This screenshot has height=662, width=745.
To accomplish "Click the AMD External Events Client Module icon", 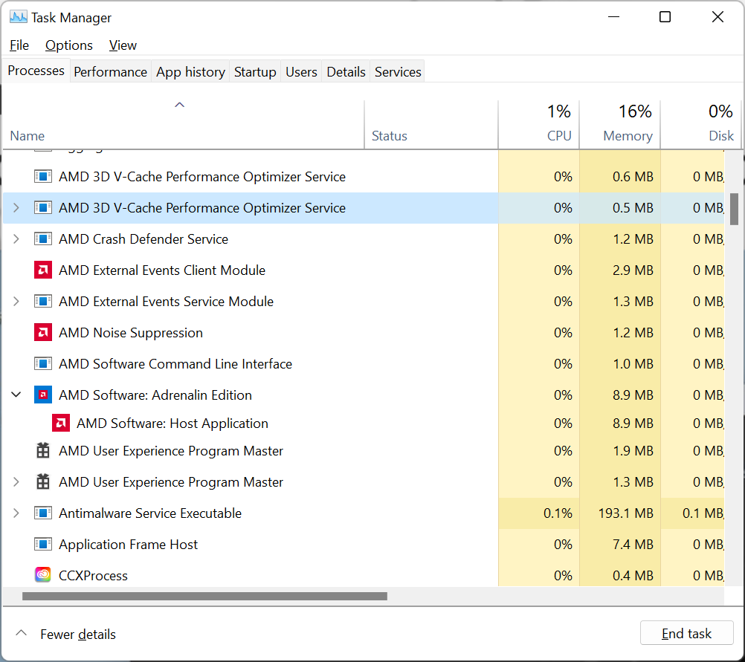I will 43,270.
